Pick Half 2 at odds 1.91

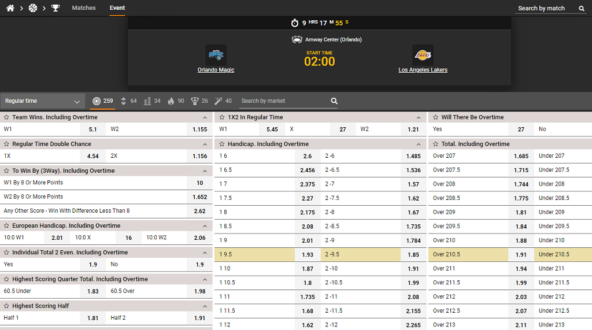pos(199,318)
